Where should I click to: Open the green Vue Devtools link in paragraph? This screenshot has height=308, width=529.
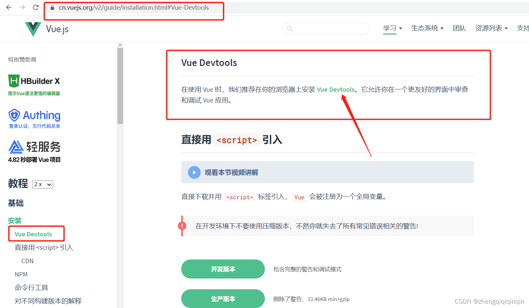336,89
